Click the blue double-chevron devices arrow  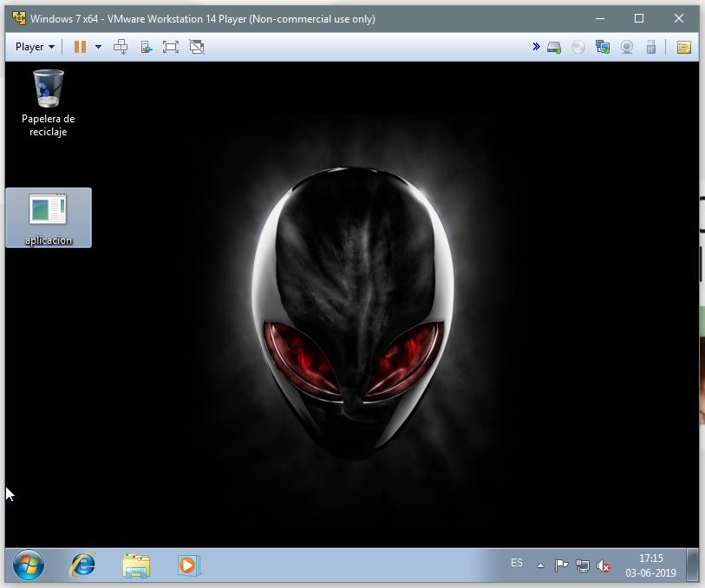point(536,46)
